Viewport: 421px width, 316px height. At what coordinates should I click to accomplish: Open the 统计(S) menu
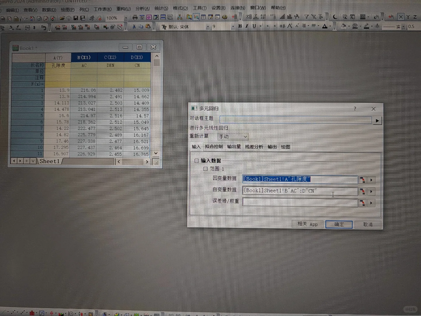coord(161,8)
